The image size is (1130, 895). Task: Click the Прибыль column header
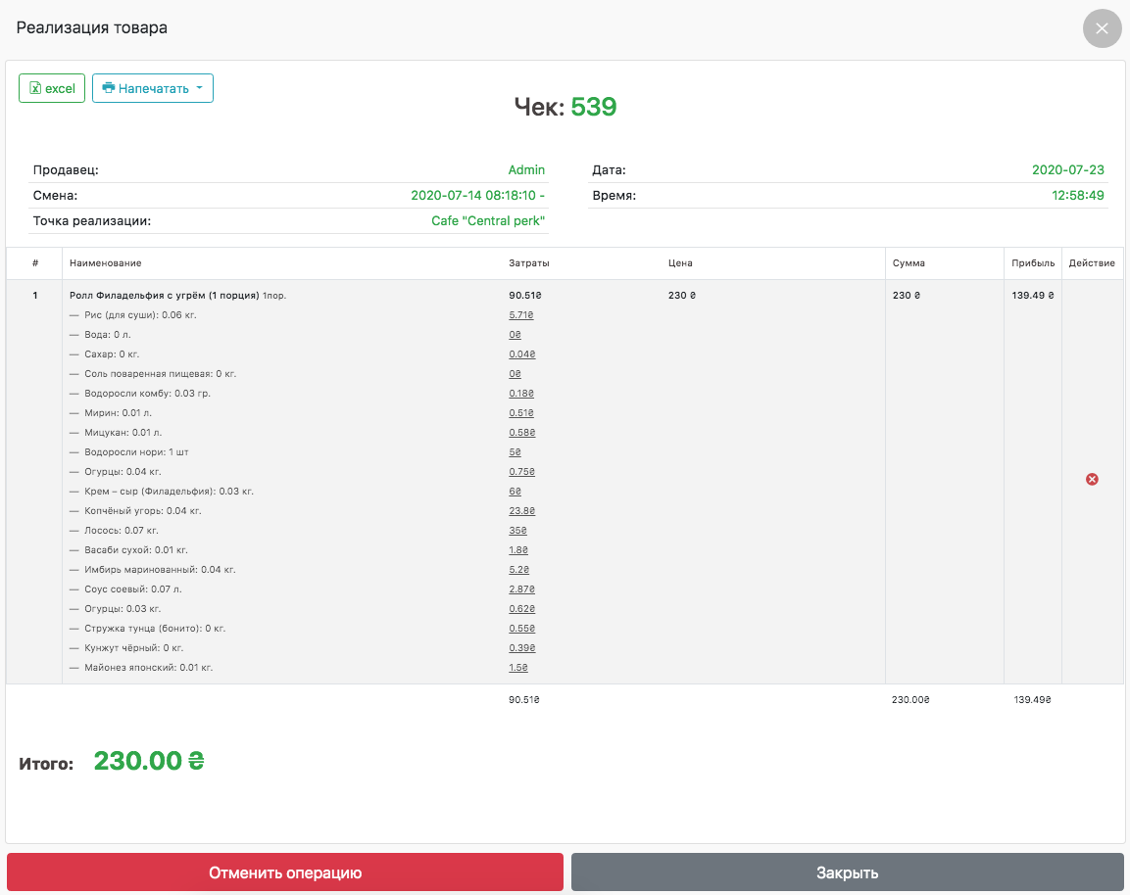[x=1033, y=263]
